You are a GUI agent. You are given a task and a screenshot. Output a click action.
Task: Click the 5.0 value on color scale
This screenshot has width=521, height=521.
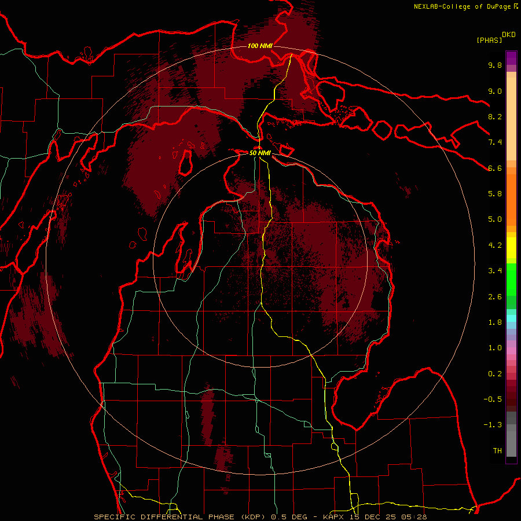point(495,219)
